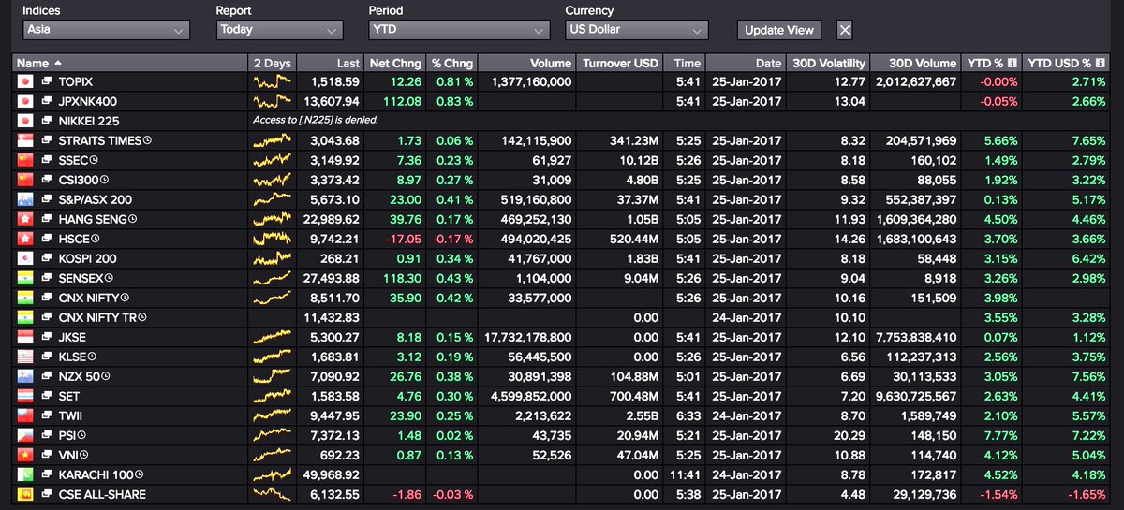Click the Update View button

pos(779,30)
